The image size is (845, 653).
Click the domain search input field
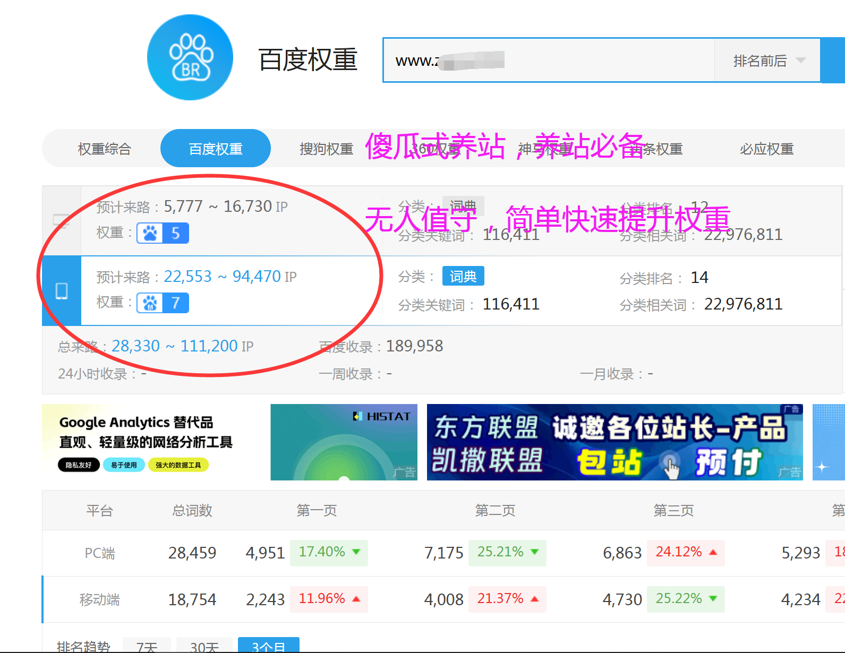pos(547,61)
